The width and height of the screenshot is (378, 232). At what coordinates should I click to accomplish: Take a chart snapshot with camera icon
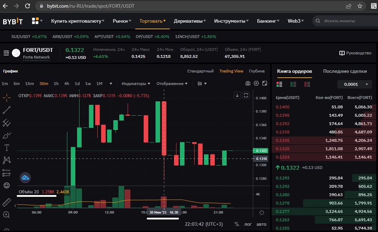tap(248, 84)
